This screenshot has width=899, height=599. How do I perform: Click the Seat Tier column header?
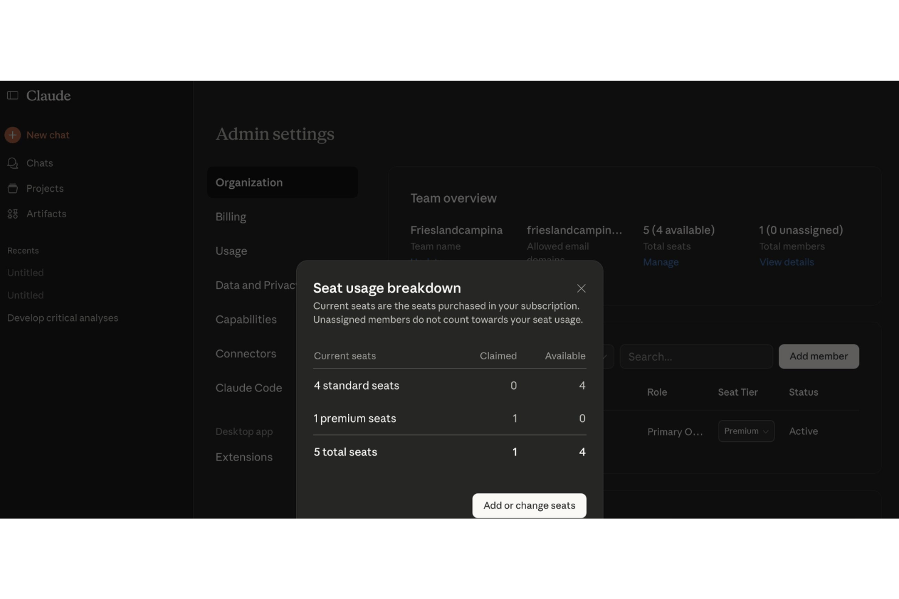(x=737, y=392)
